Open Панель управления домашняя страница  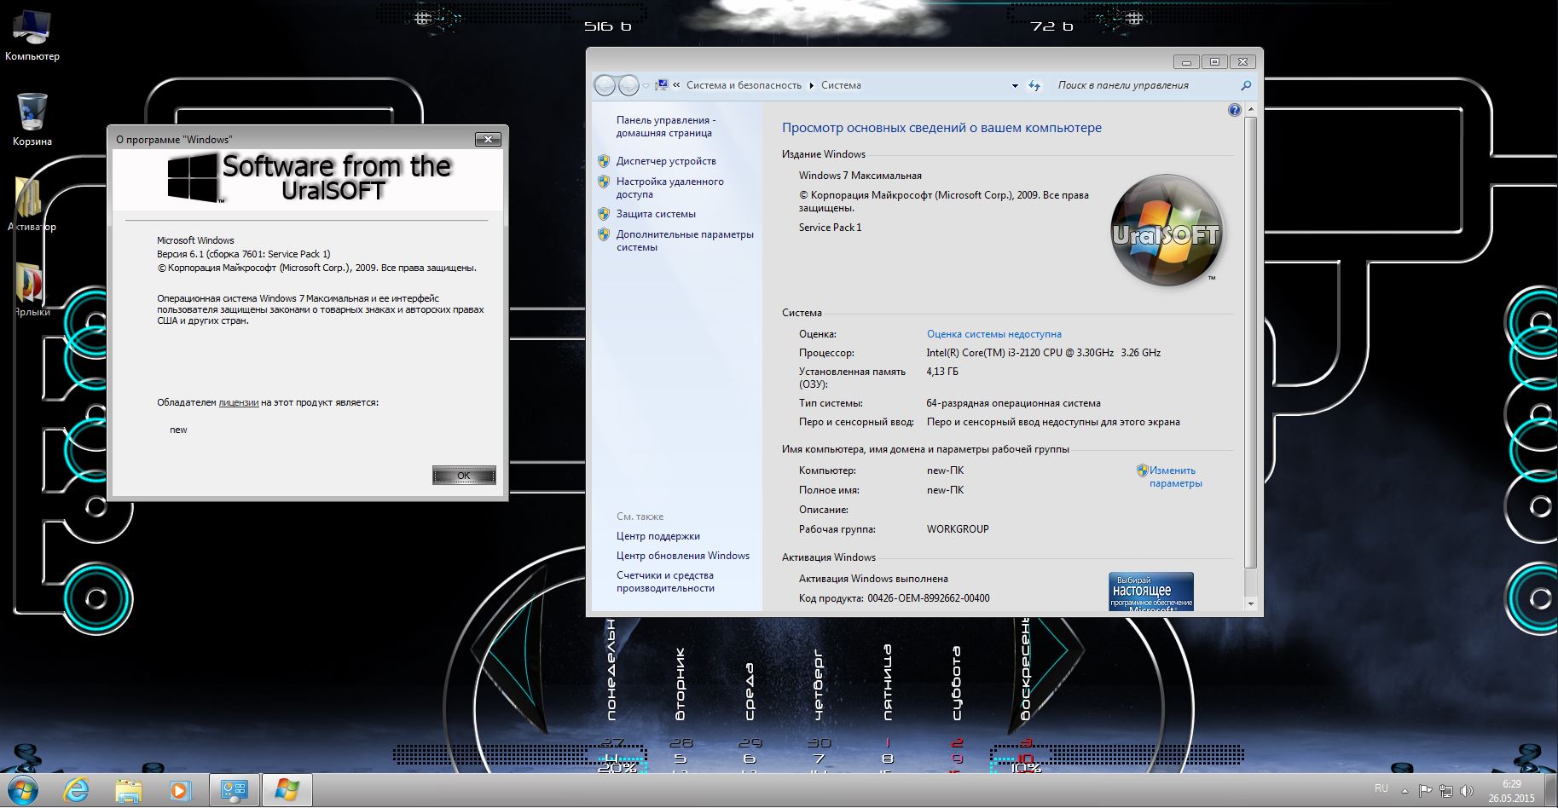[666, 126]
